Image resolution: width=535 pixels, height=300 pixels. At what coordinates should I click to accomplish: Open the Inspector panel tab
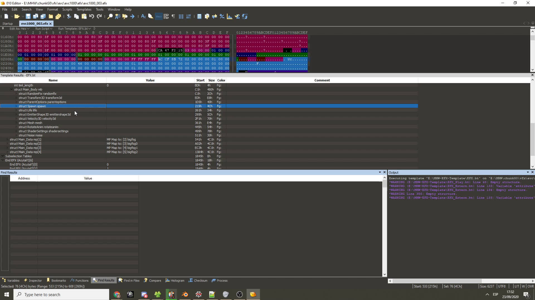[x=33, y=280]
